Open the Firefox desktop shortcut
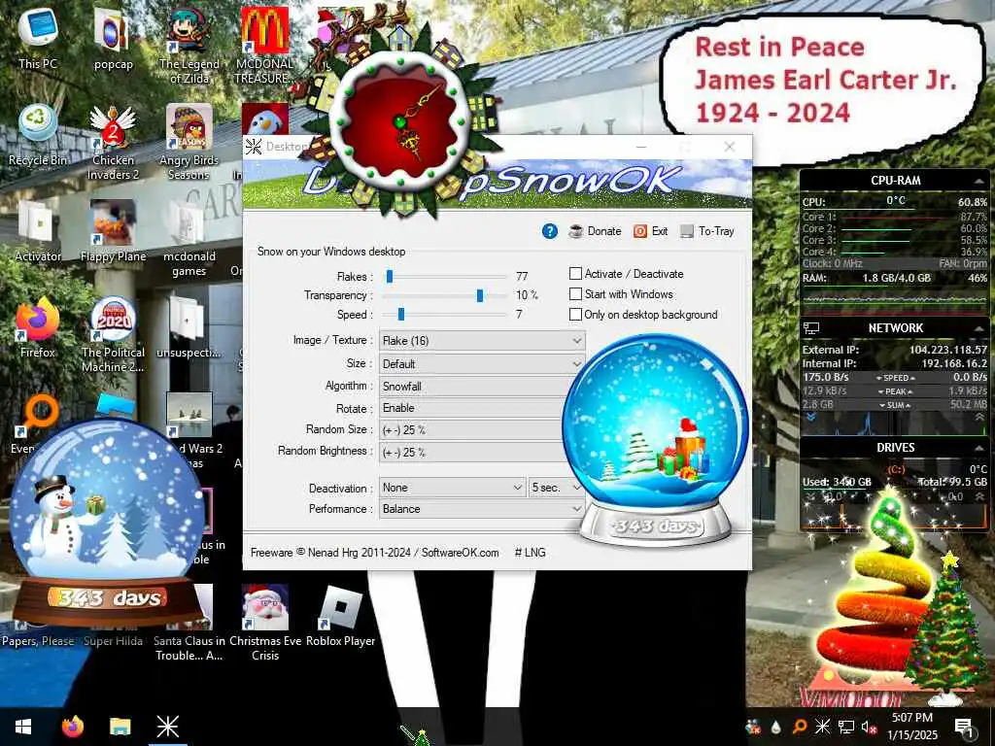 pyautogui.click(x=38, y=328)
